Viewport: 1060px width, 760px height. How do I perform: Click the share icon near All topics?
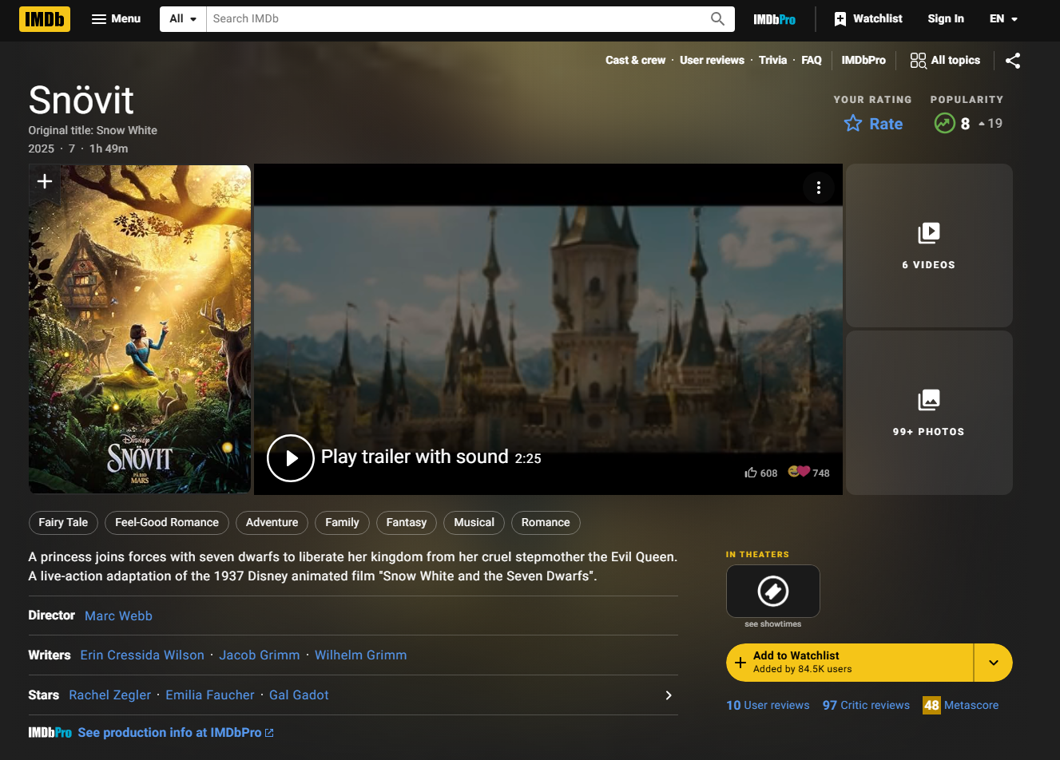[1012, 60]
